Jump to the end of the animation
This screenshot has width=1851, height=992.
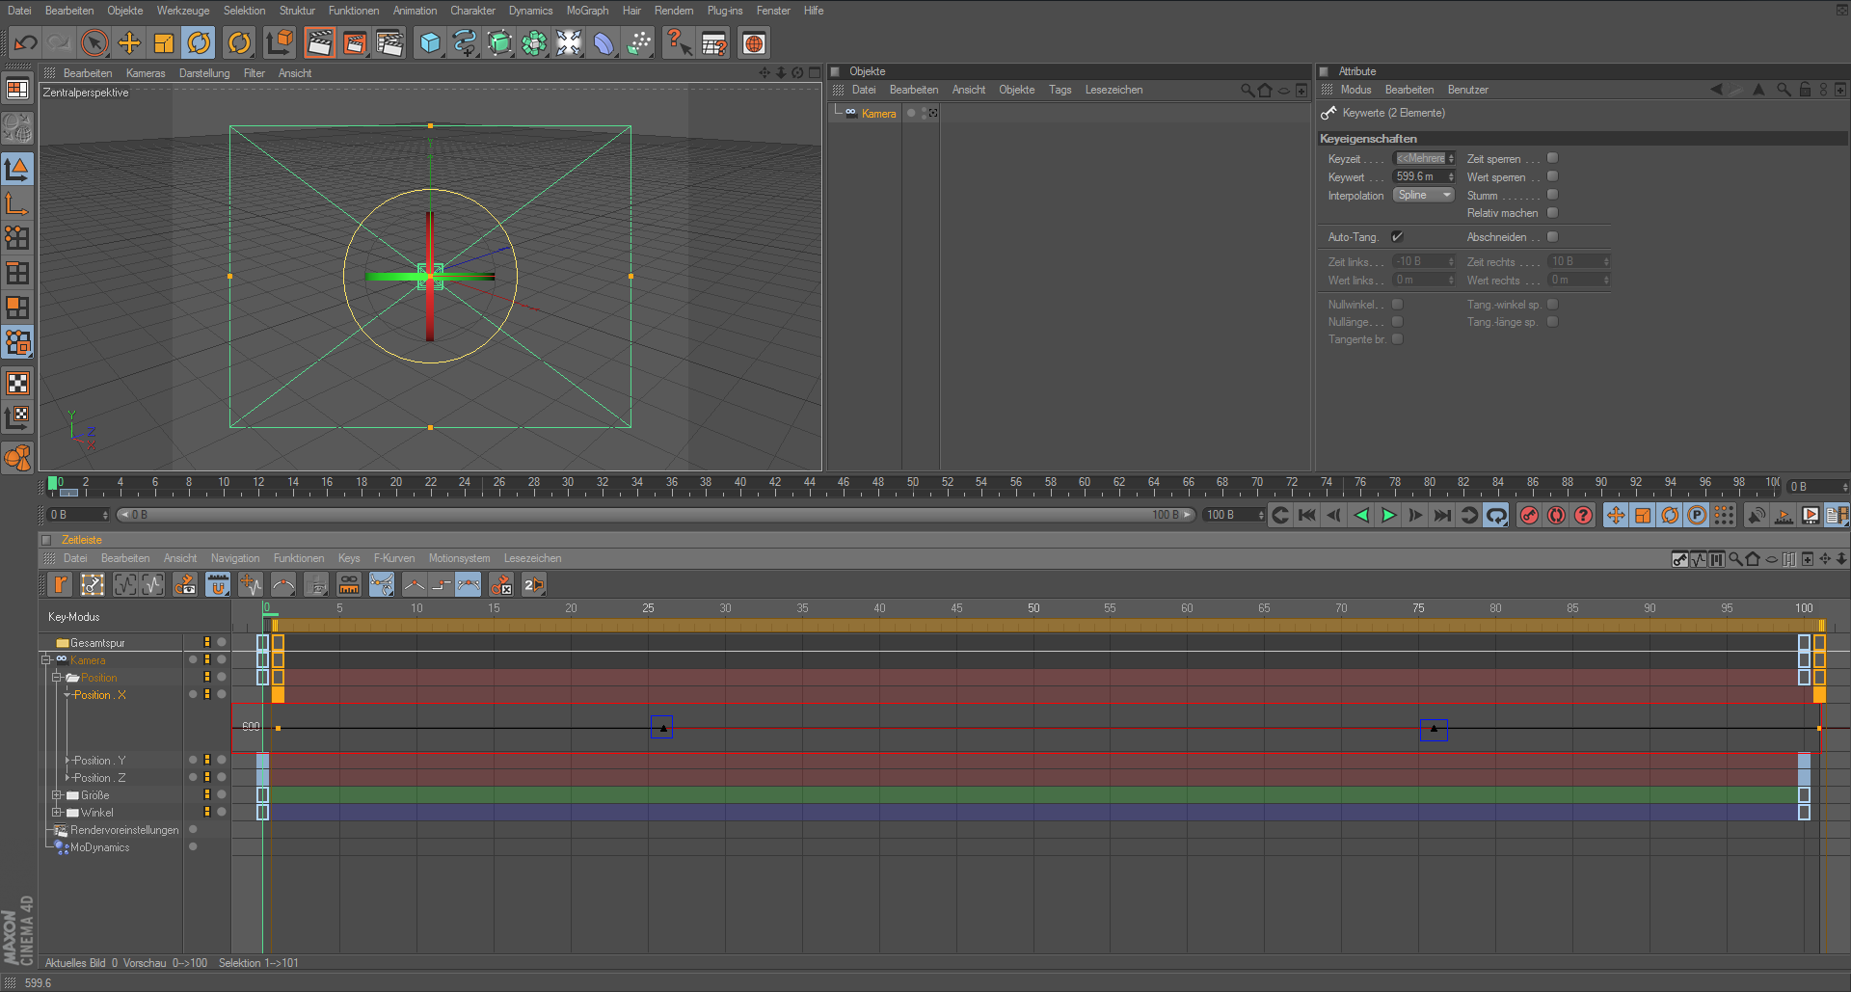pos(1442,516)
